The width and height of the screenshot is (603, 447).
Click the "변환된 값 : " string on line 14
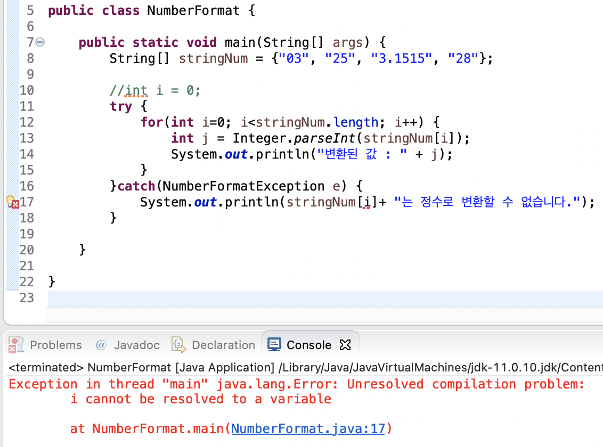tap(362, 154)
